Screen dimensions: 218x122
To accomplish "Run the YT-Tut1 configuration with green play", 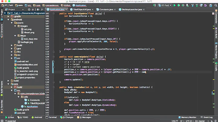I will 174,5.
